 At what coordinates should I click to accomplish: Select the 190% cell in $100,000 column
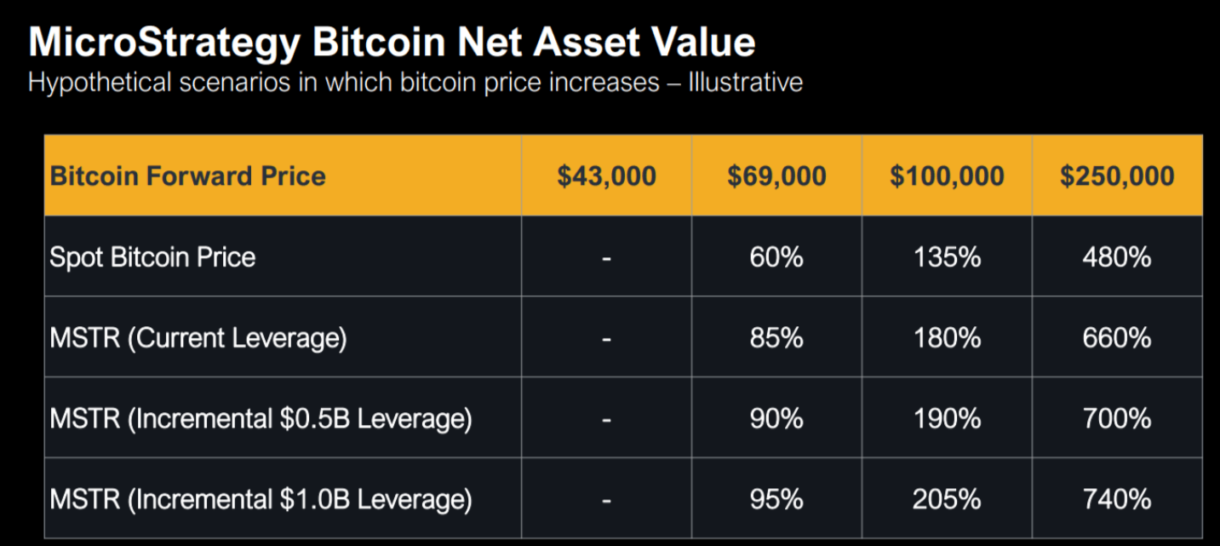947,419
